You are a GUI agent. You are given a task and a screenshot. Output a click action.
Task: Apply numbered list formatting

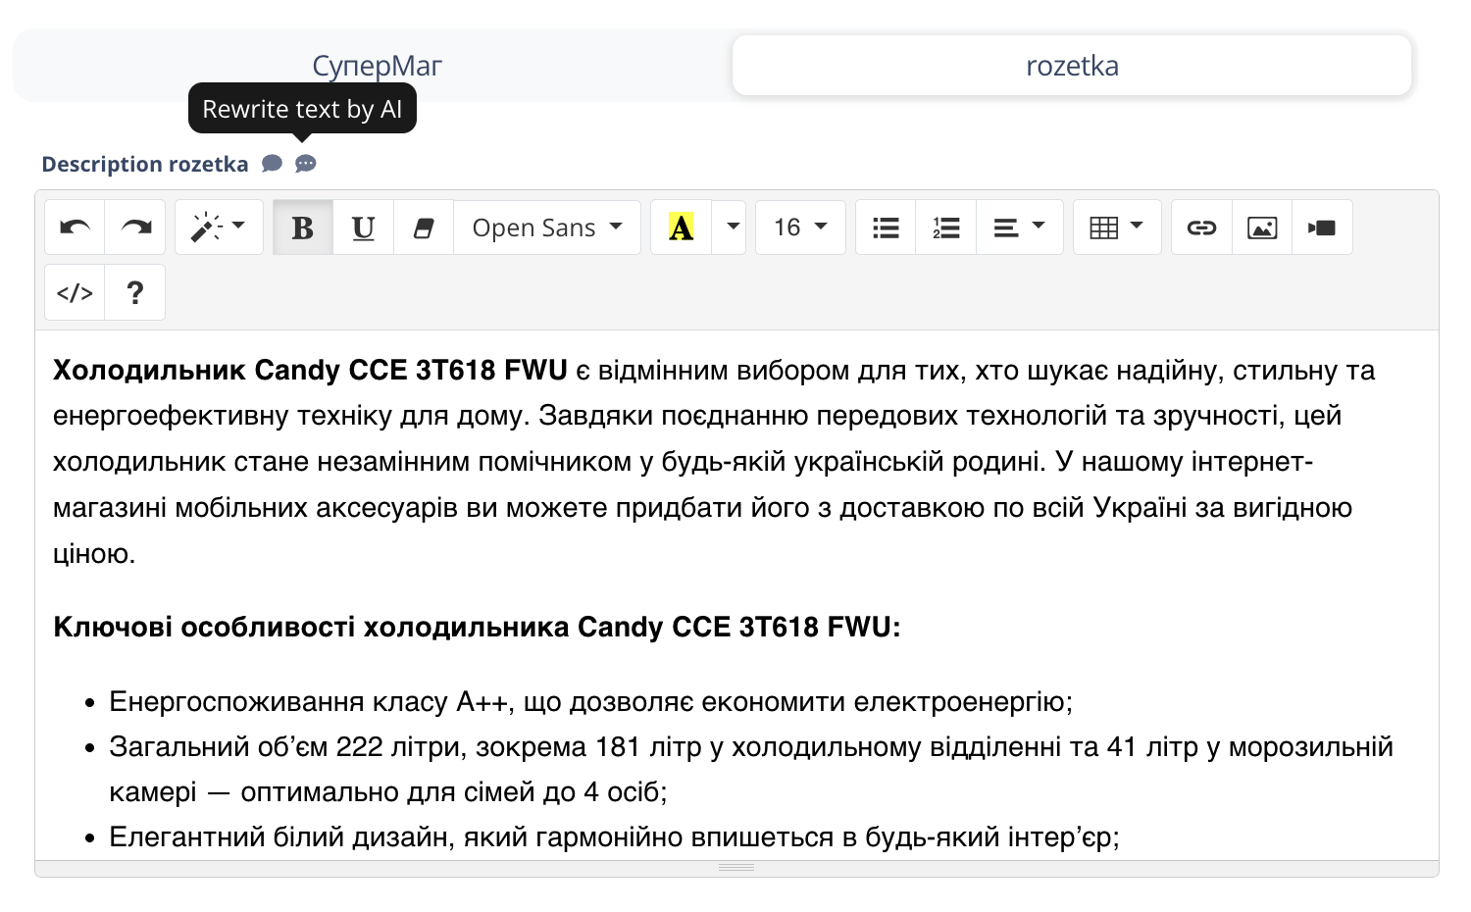tap(945, 227)
